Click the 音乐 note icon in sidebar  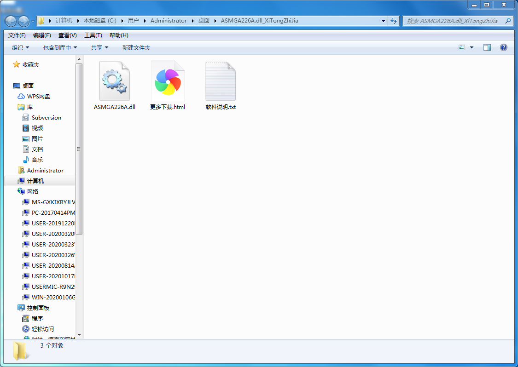point(25,160)
